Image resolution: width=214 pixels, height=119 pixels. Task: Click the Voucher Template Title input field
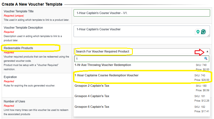click(x=142, y=13)
